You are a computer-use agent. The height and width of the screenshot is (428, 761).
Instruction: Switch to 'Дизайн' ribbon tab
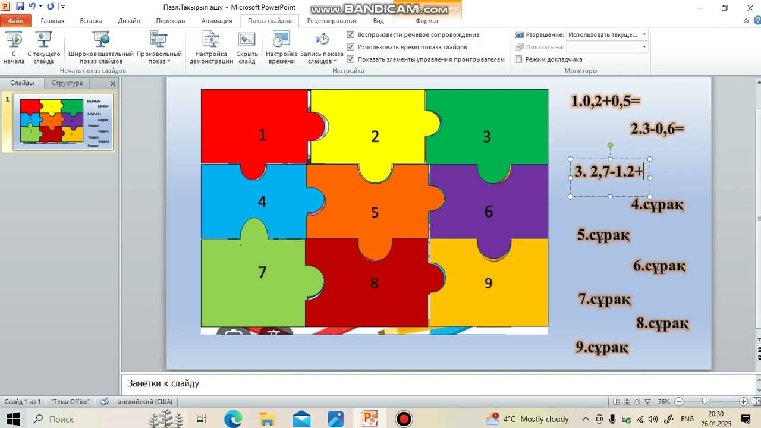click(129, 21)
